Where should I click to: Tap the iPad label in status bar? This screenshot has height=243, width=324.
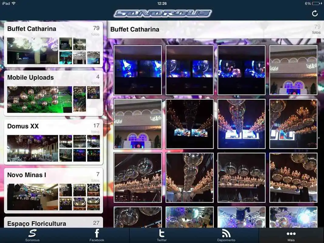click(6, 3)
